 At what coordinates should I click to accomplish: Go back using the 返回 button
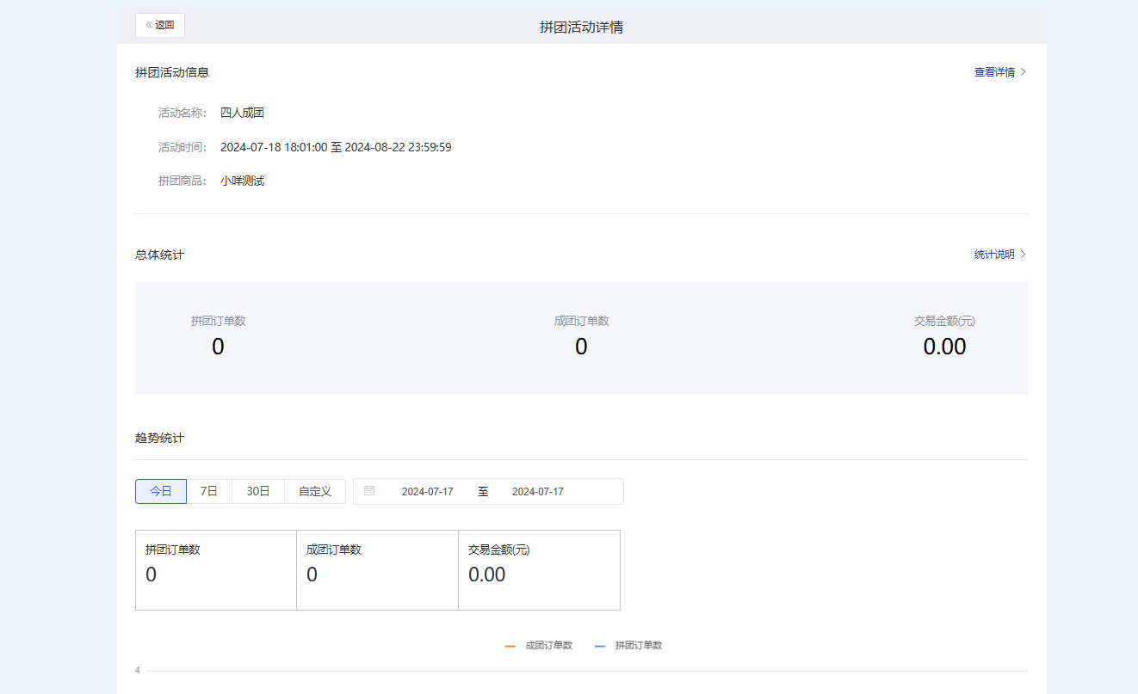pyautogui.click(x=160, y=26)
